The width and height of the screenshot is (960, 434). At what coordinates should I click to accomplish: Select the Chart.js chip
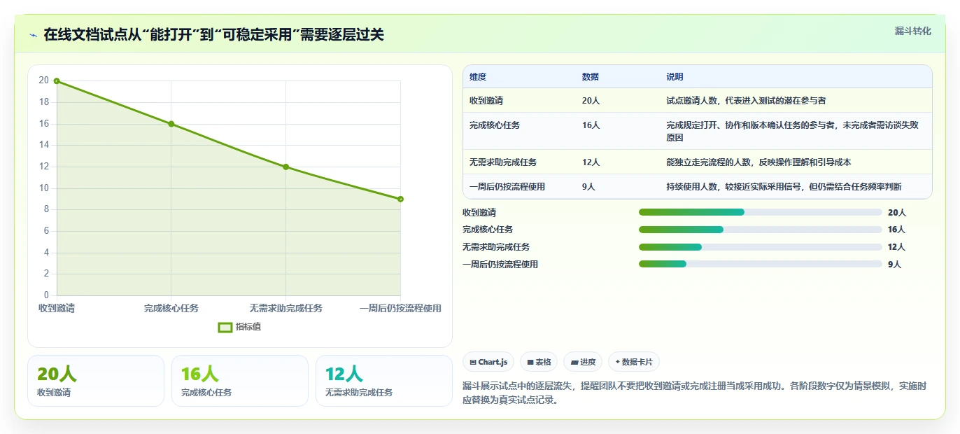pyautogui.click(x=488, y=362)
